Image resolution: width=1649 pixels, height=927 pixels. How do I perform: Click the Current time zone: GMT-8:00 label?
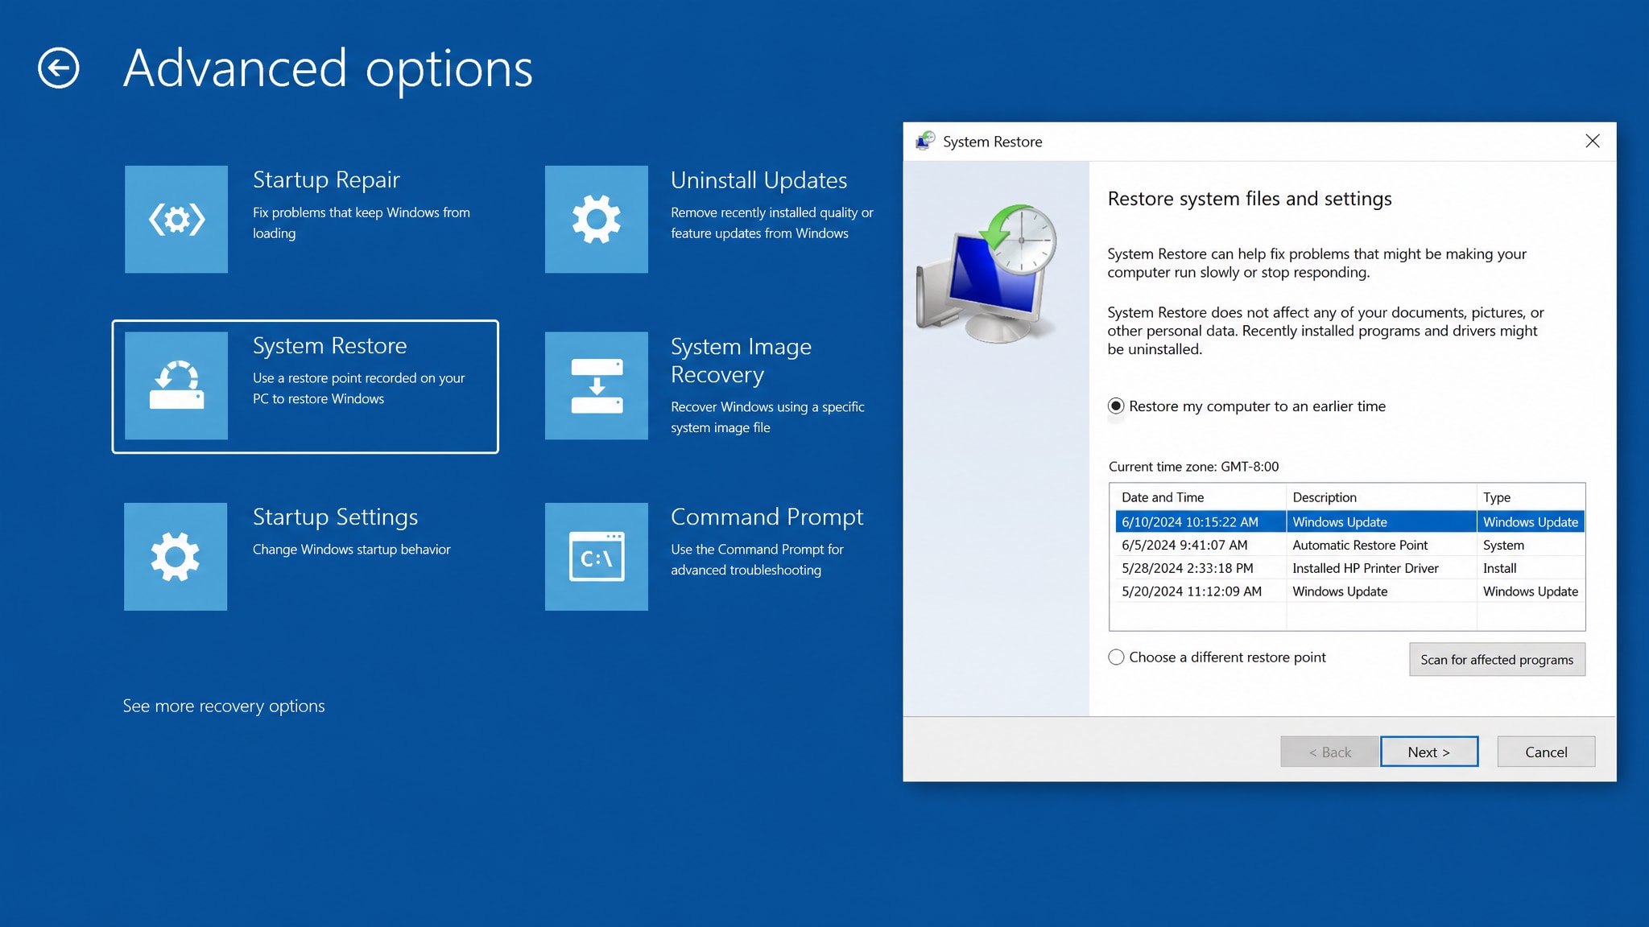click(1193, 467)
